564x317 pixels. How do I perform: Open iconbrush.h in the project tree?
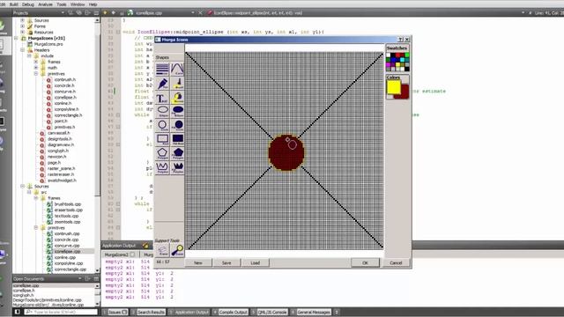coord(64,80)
